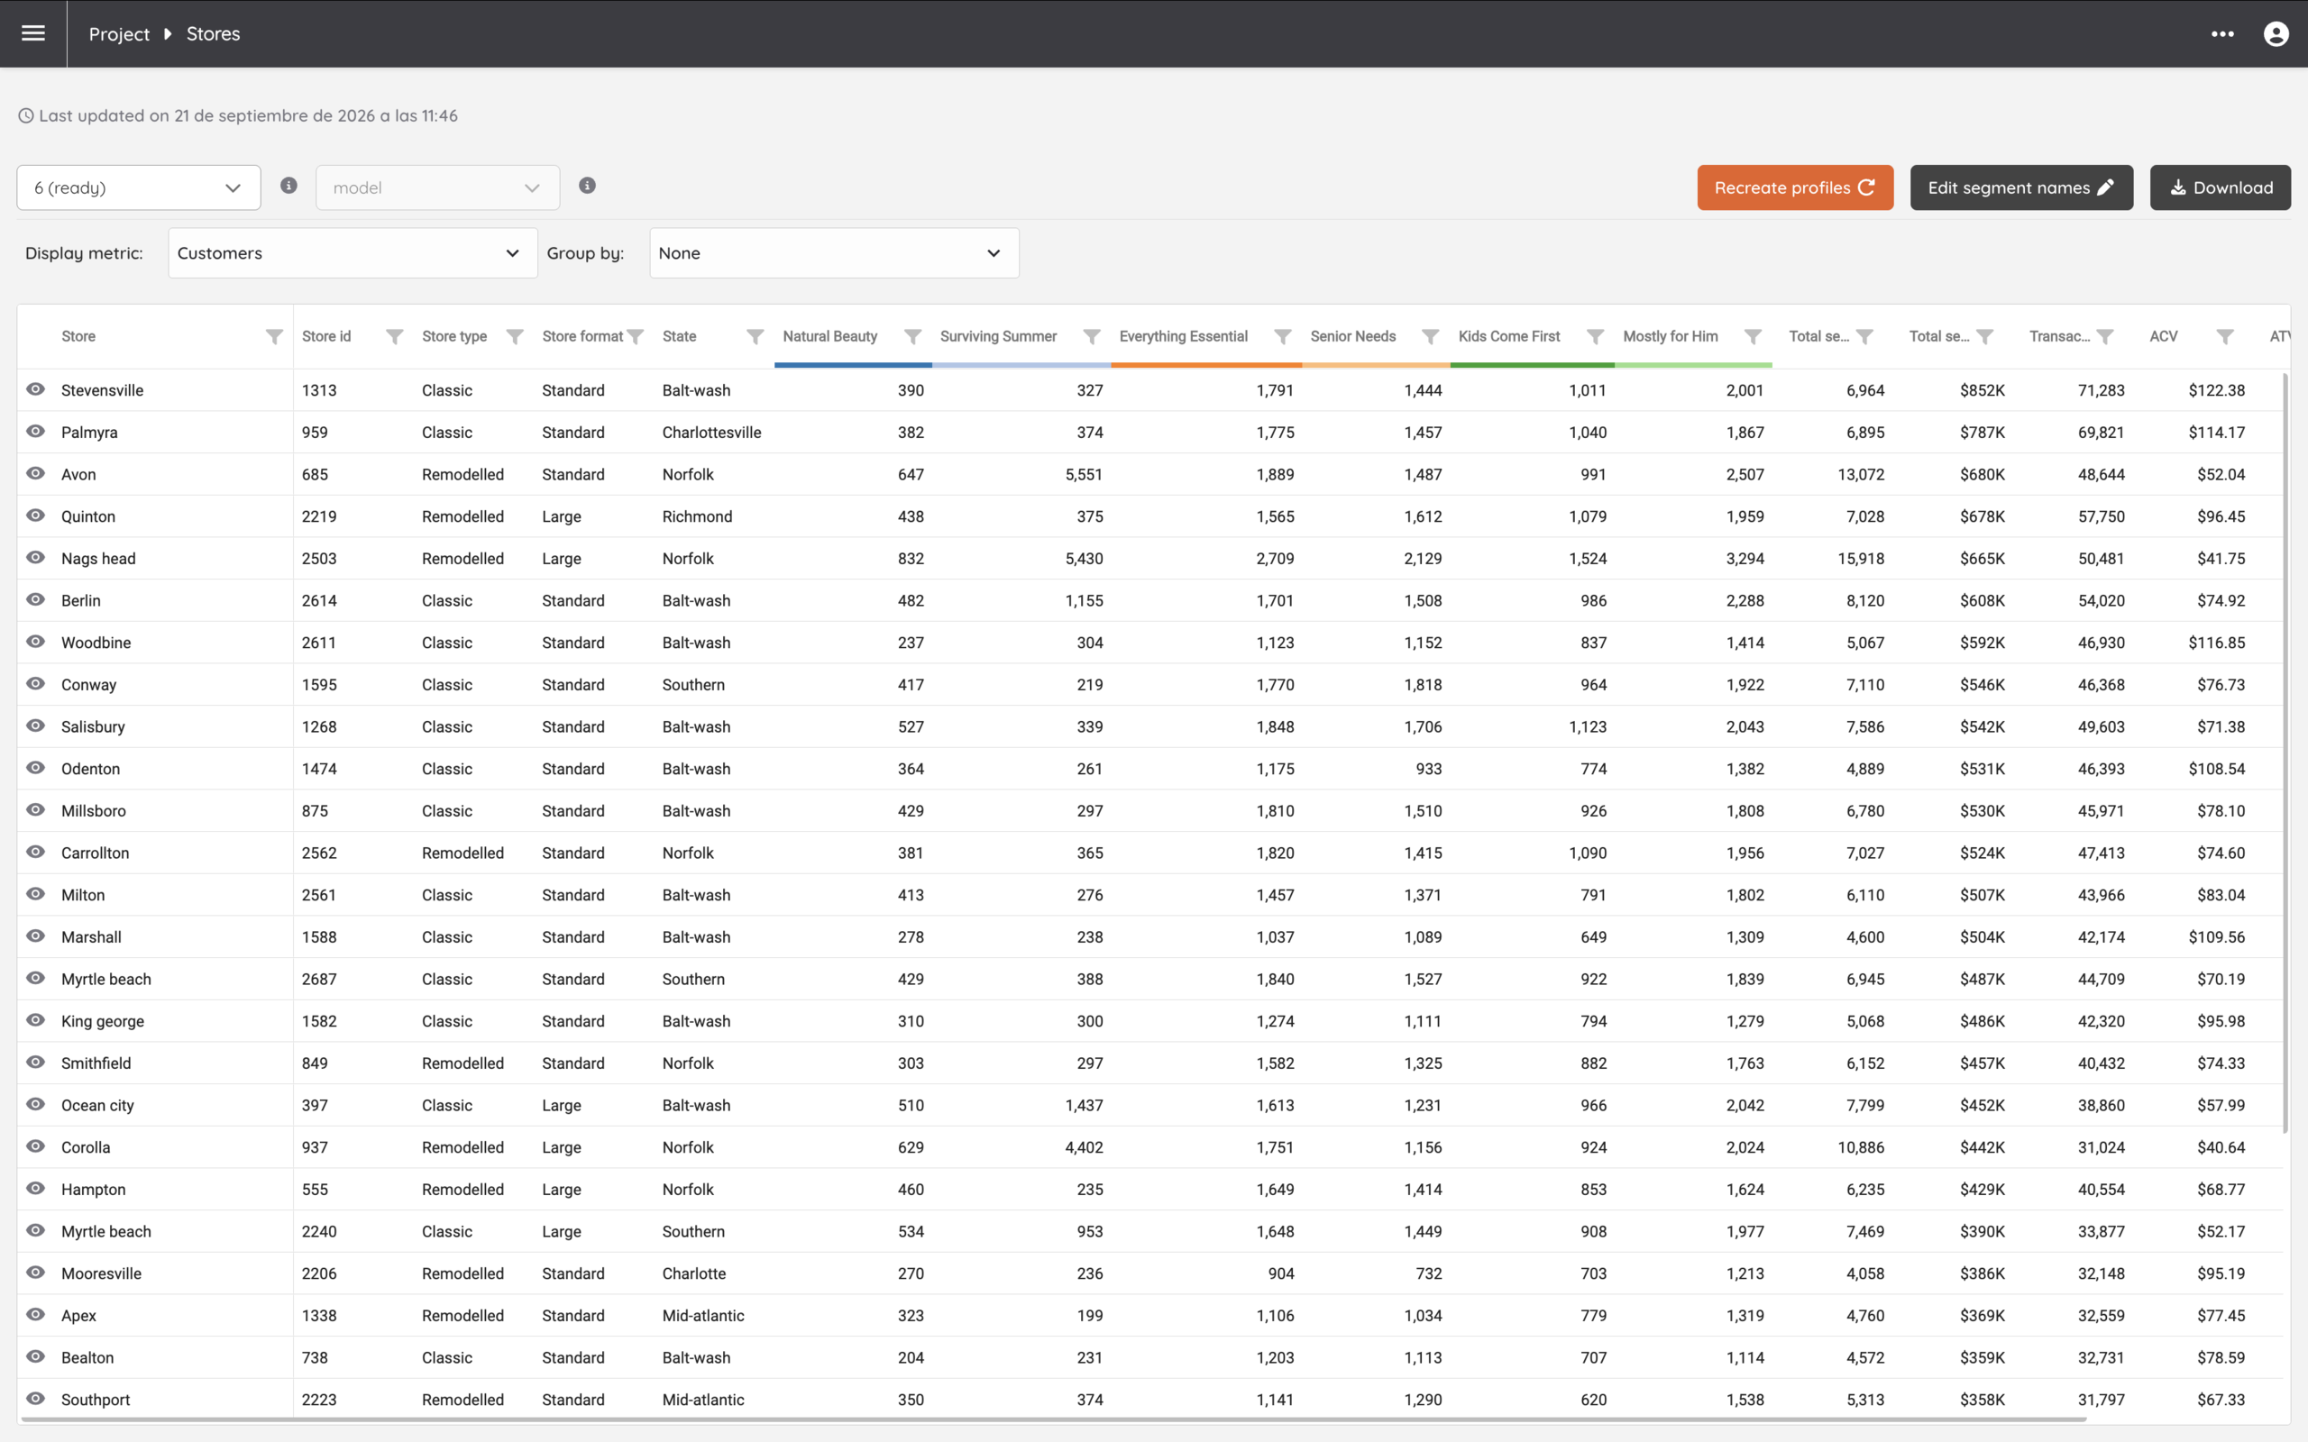Filter the Store format column
Image resolution: width=2308 pixels, height=1442 pixels.
636,337
